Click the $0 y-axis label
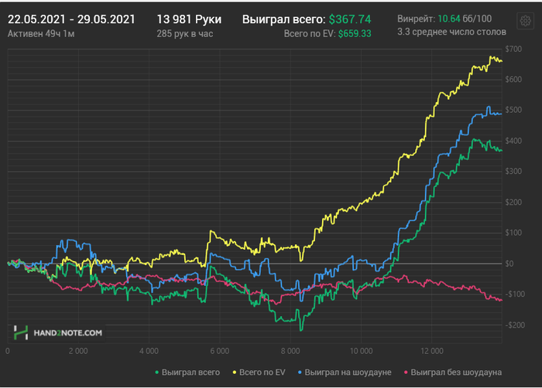Viewport: 542px width, 388px height. [509, 264]
